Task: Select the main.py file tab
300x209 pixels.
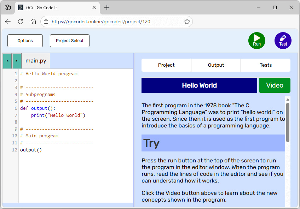Action: [36, 61]
